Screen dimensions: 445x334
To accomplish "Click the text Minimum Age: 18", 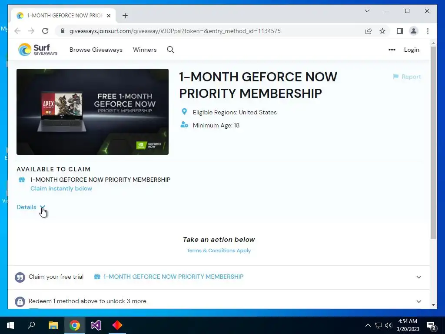I will (x=216, y=125).
